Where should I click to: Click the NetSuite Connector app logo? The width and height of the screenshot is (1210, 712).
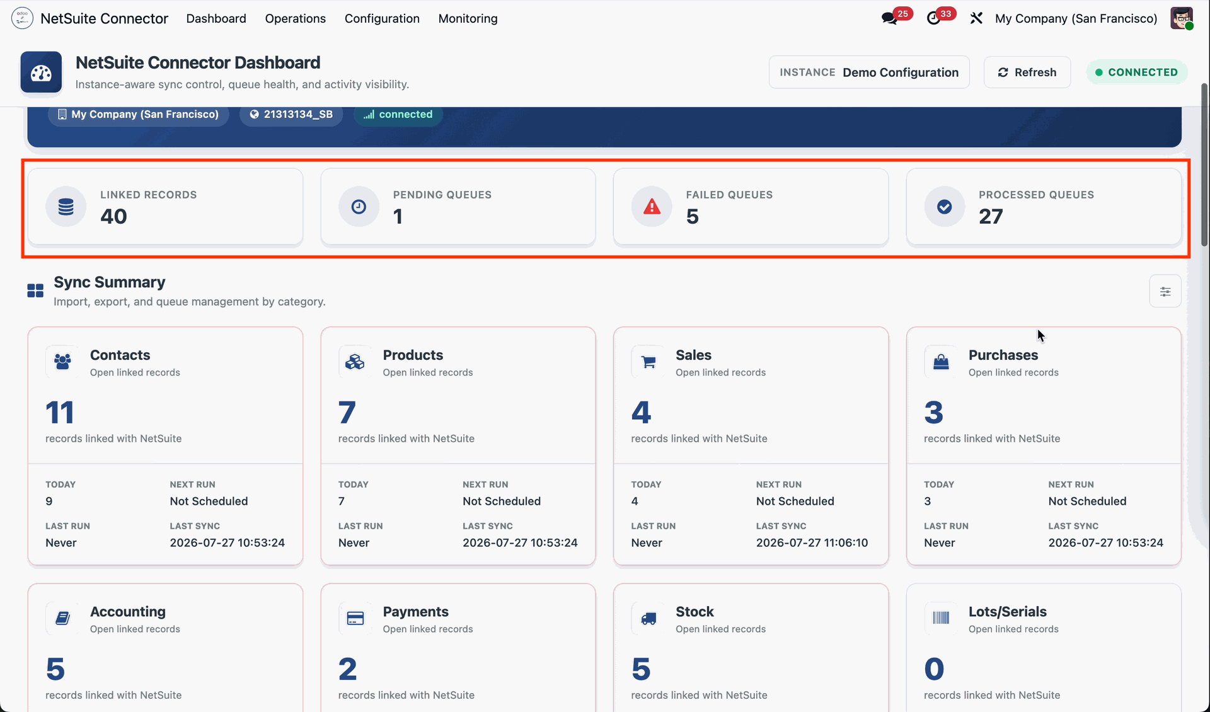(x=22, y=18)
